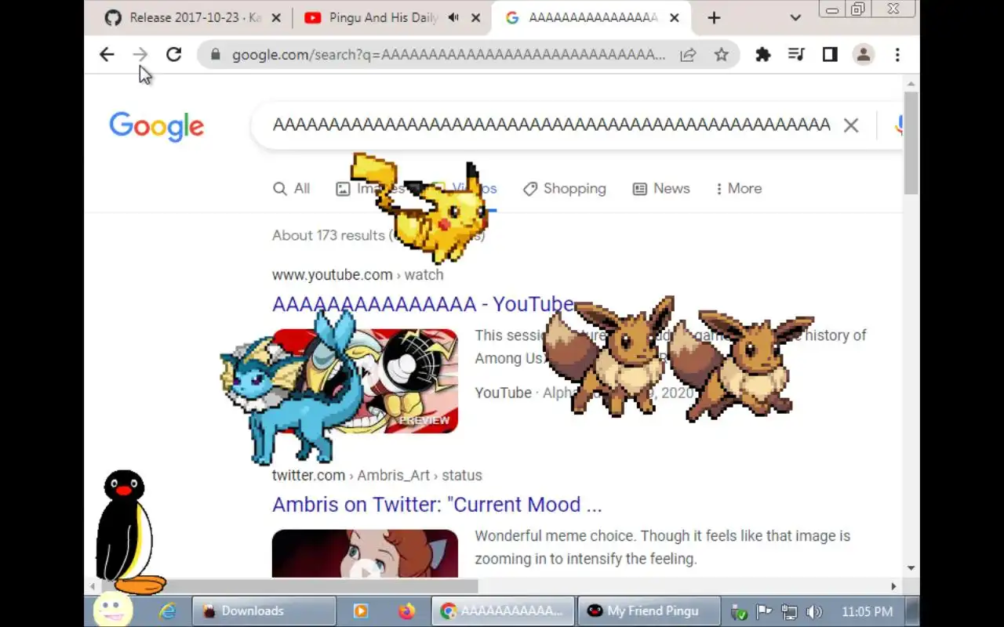Screen dimensions: 1004x627
Task: Expand the tab search chevron
Action: (795, 17)
